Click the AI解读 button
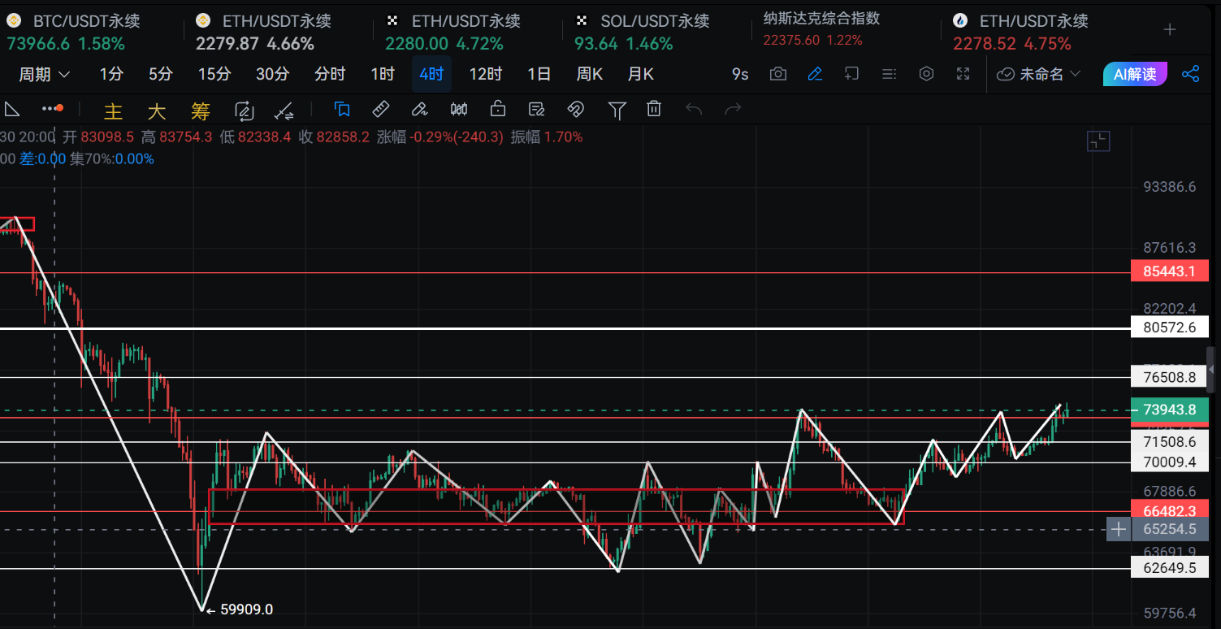This screenshot has height=629, width=1221. tap(1135, 75)
